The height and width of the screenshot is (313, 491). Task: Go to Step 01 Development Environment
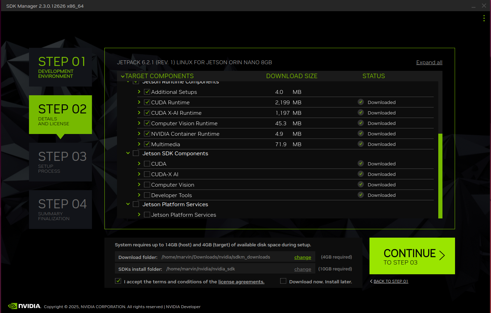(60, 67)
